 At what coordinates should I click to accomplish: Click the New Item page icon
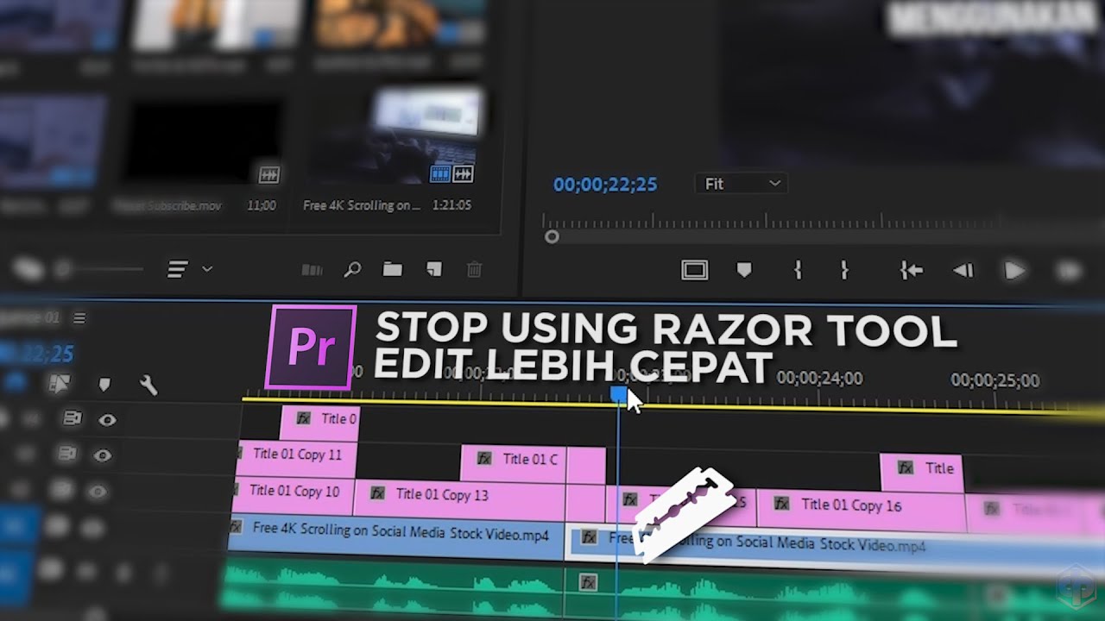coord(434,270)
